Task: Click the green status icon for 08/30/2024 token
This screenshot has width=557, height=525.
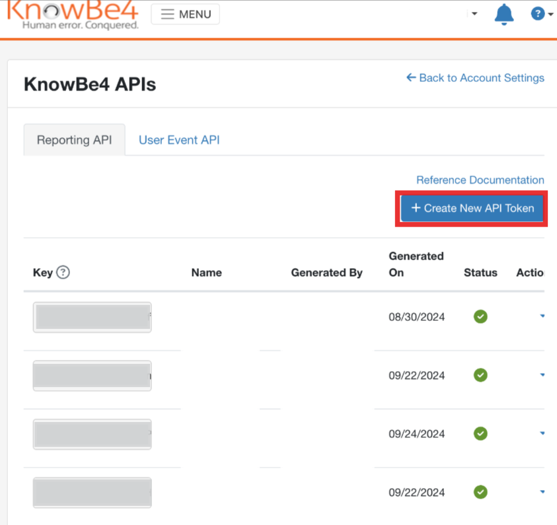Action: click(x=480, y=316)
